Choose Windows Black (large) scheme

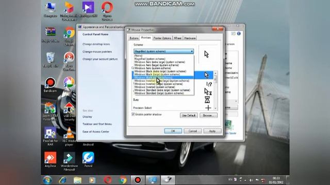164,75
